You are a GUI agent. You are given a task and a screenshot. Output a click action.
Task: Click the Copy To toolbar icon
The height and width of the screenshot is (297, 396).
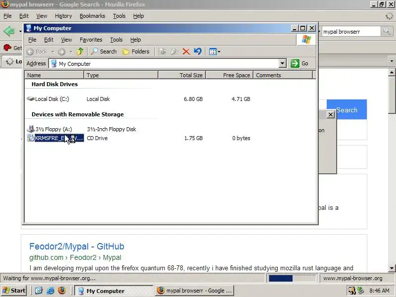pos(174,51)
